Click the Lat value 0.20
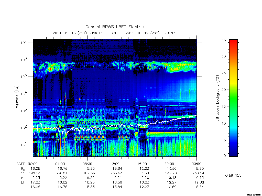This screenshot has height=196, width=262. pos(145,178)
